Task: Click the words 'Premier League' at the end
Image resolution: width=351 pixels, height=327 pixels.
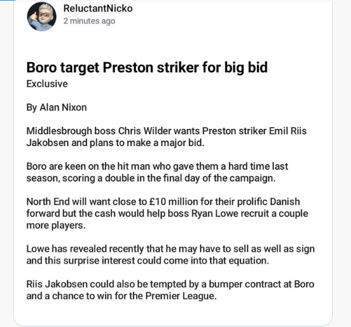Action: click(x=180, y=296)
